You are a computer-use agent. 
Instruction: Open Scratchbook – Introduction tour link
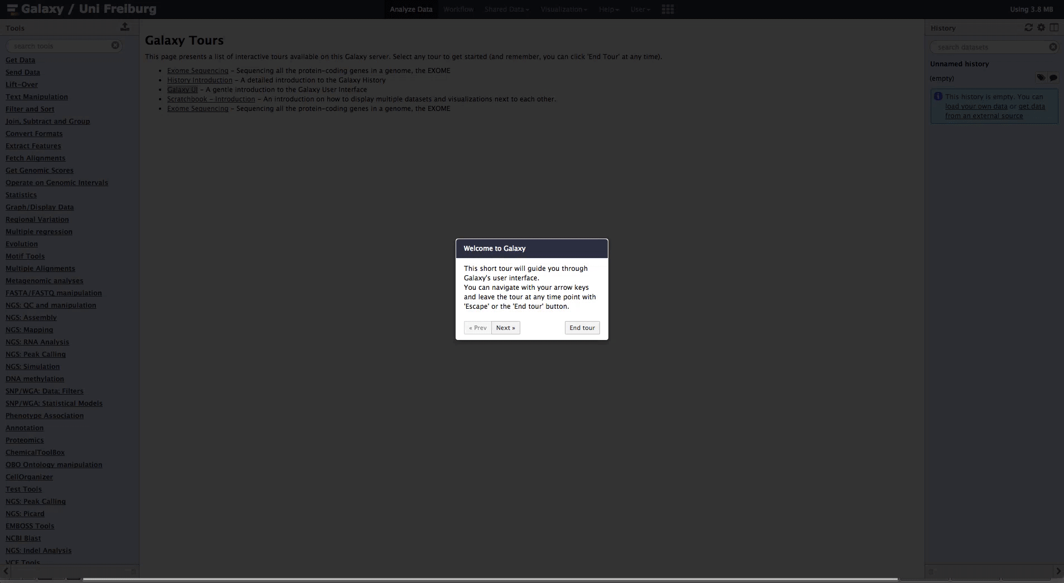point(211,99)
